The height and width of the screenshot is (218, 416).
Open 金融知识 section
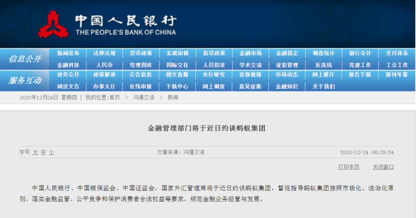[287, 87]
